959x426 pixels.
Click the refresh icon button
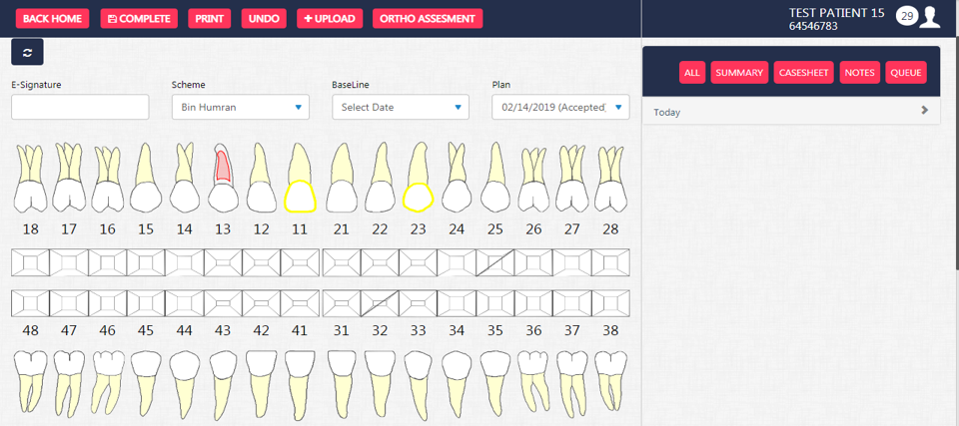pos(27,52)
